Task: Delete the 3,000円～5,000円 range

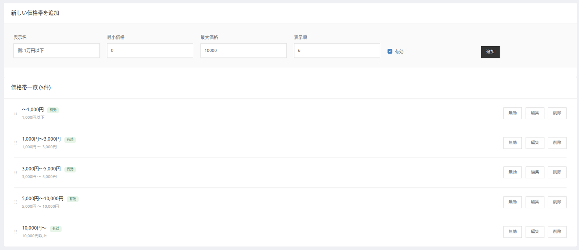Action: (x=557, y=172)
